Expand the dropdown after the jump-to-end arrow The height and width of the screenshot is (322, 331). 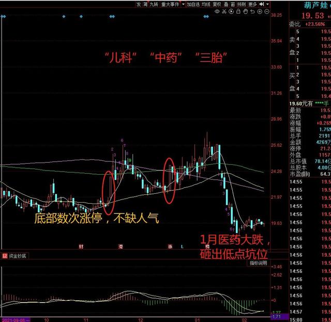267,4
